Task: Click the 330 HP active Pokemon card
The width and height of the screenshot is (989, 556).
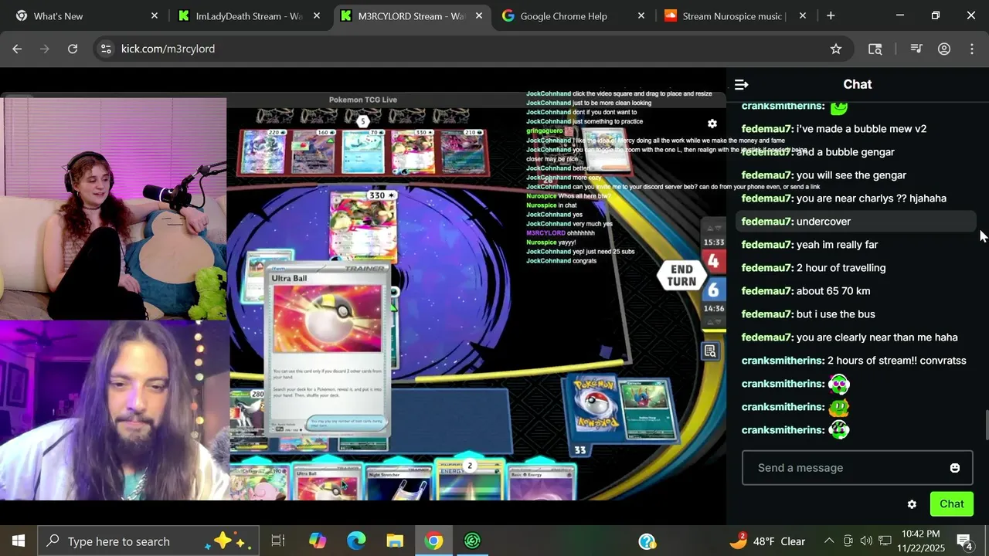Action: pos(363,226)
